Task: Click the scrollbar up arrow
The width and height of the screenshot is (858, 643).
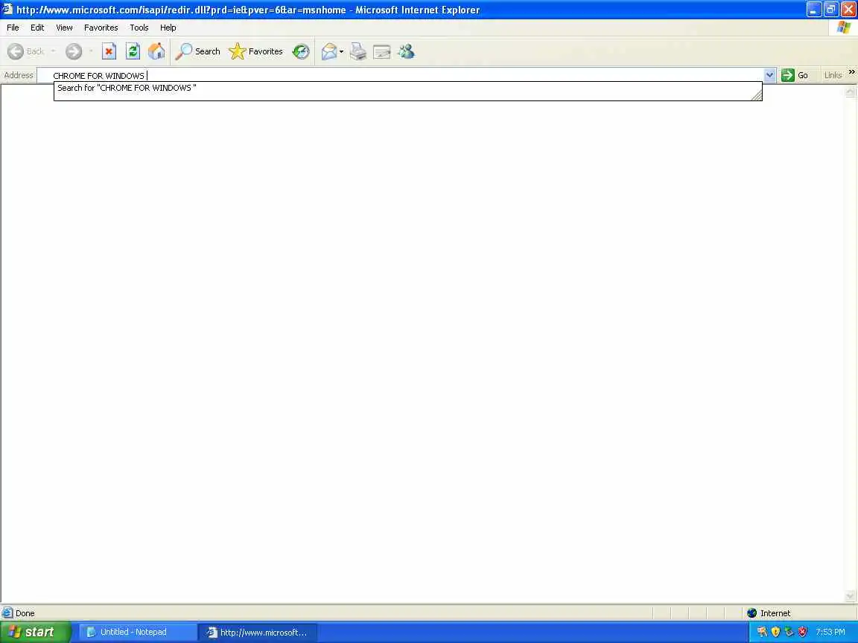Action: pos(851,92)
